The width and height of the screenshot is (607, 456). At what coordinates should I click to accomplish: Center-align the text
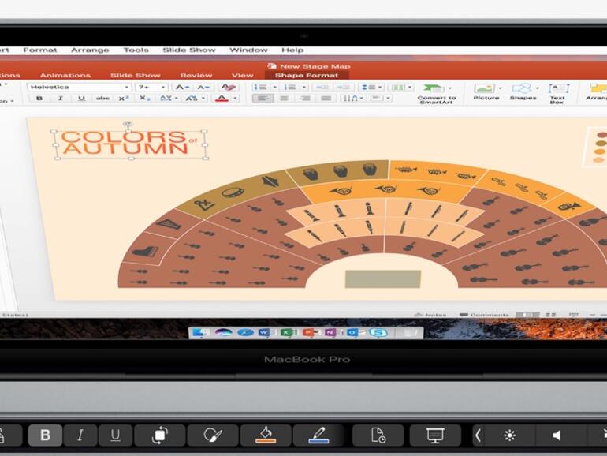[284, 99]
